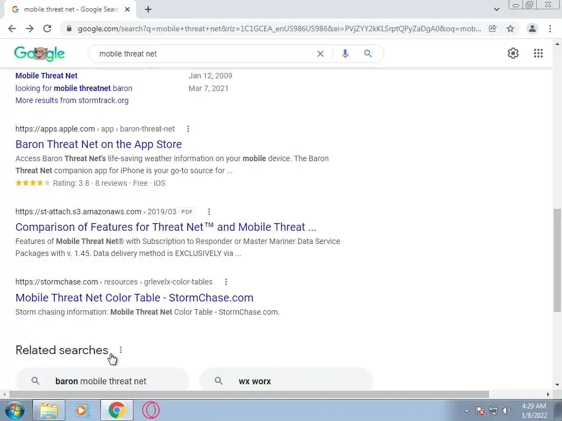Click 'Rating: 3.8 · 8 reviews' text
562x421 pixels.
click(90, 183)
